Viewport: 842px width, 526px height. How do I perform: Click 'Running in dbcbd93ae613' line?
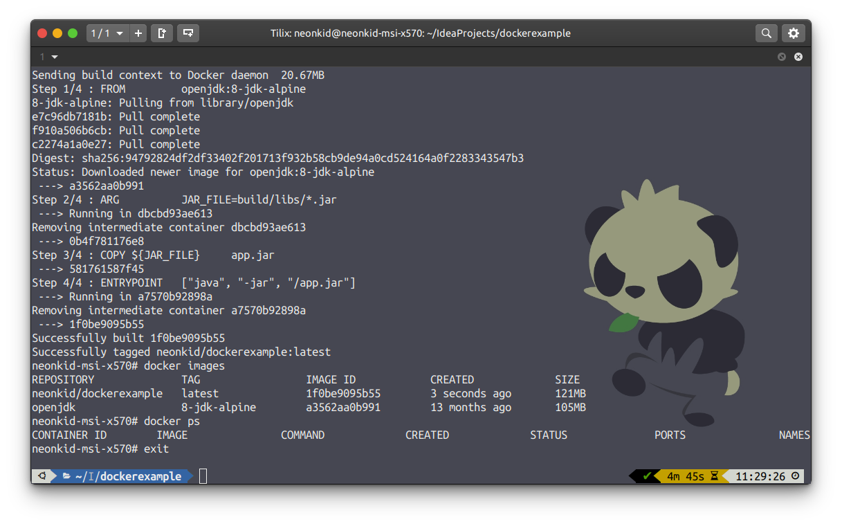click(125, 214)
